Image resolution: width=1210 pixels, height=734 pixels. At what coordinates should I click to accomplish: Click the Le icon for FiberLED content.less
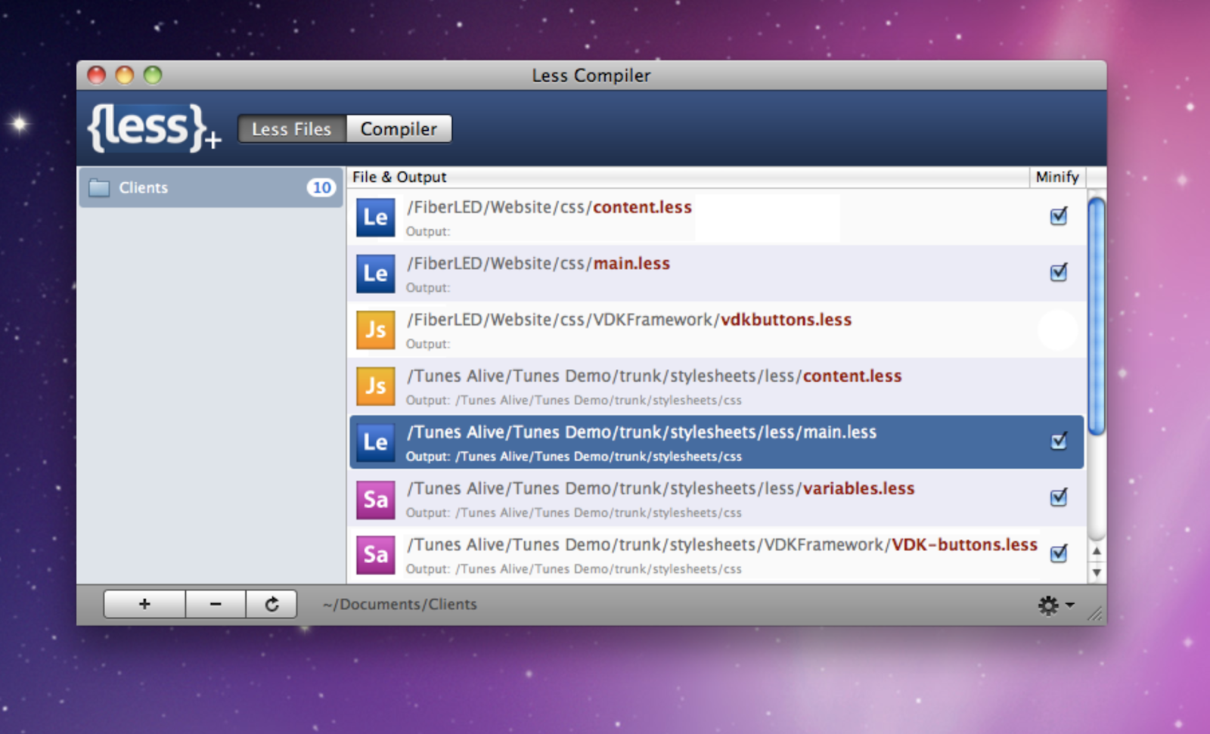376,218
